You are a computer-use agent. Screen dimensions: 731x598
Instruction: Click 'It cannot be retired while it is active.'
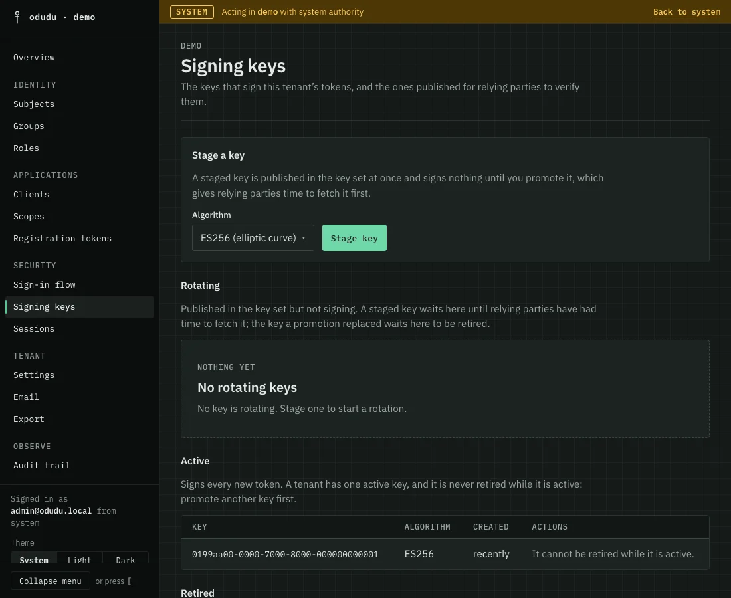pyautogui.click(x=613, y=554)
